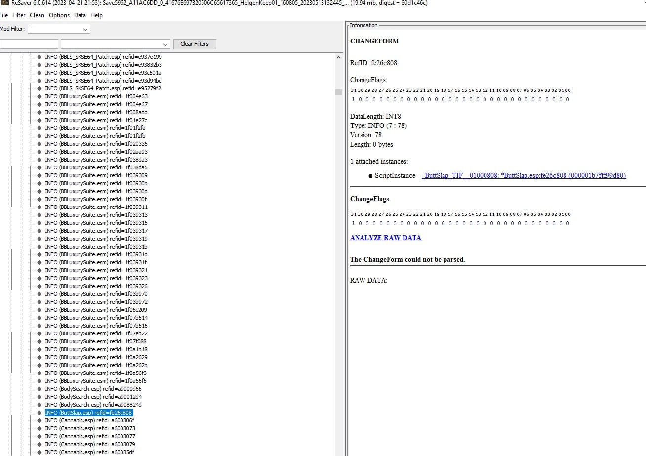The image size is (646, 456).
Task: Click the node icon for refid=1f038da3
Action: click(x=40, y=160)
